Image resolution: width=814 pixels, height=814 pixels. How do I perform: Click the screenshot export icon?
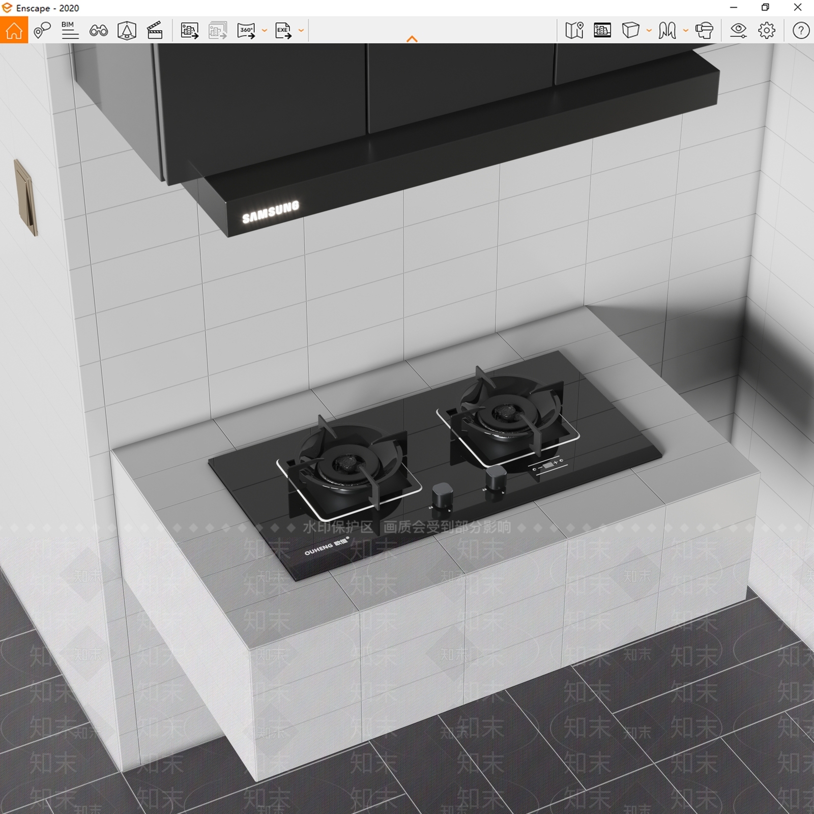click(190, 31)
